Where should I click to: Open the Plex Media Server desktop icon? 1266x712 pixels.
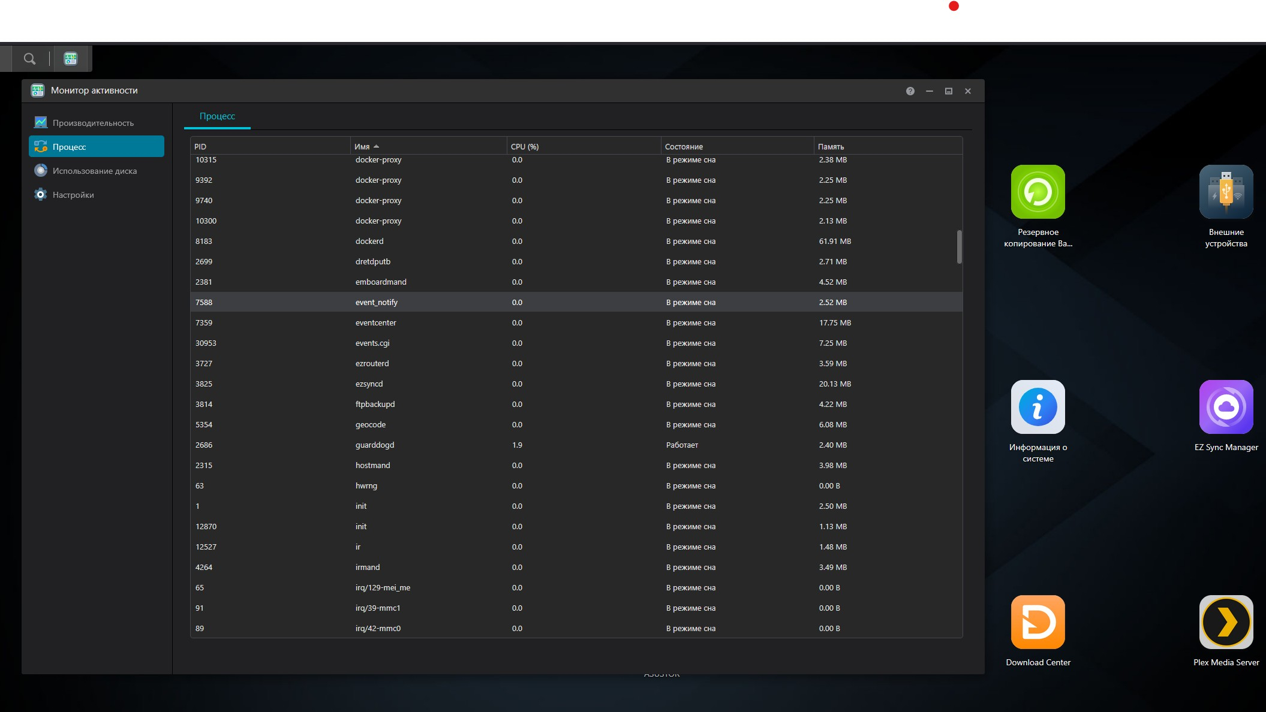click(x=1226, y=622)
